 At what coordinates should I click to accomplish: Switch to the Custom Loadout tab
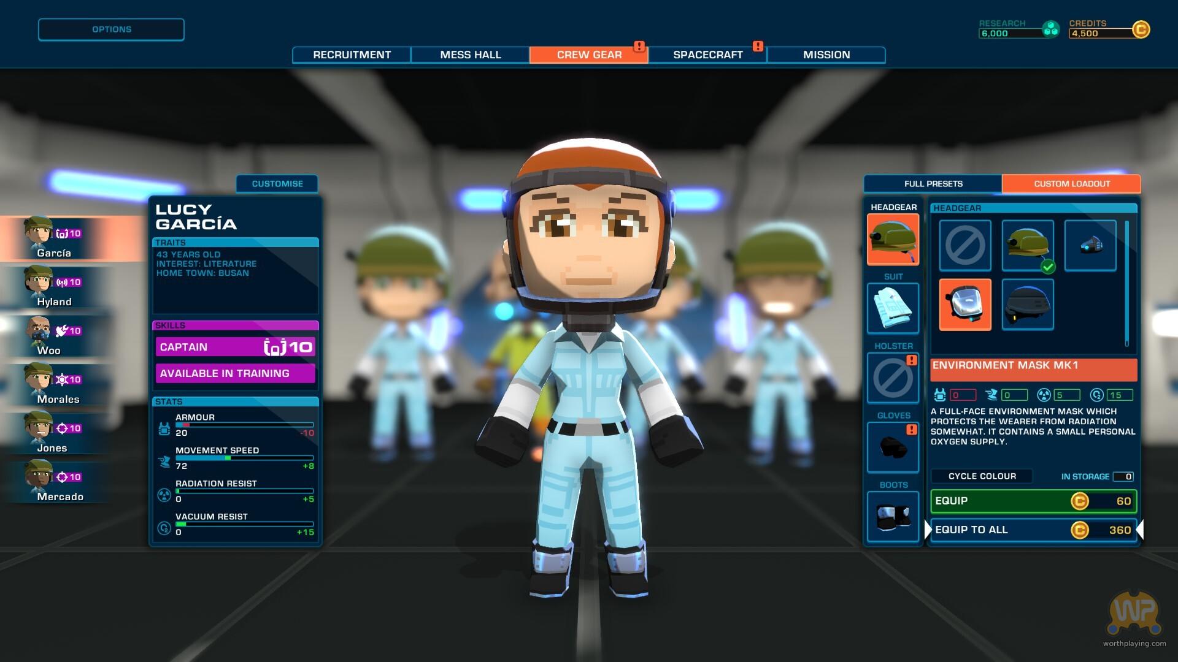point(1071,184)
